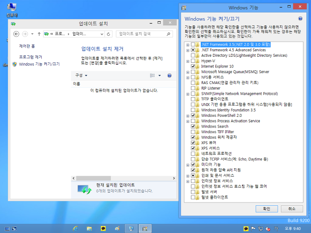
Task: Expand 미디어 기능 node
Action: (188, 165)
